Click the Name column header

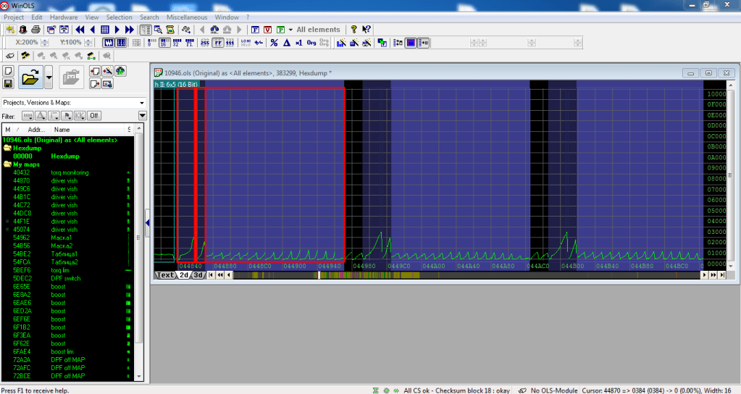62,128
